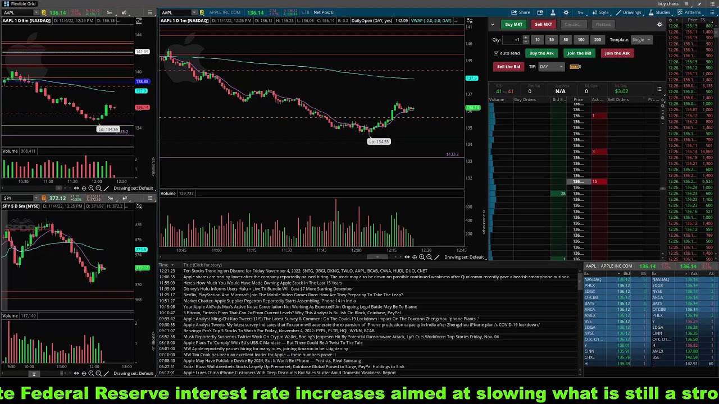
Task: Click the Qty input field
Action: click(x=512, y=40)
